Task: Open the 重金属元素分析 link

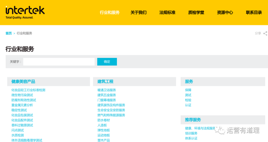Action: click(x=22, y=105)
